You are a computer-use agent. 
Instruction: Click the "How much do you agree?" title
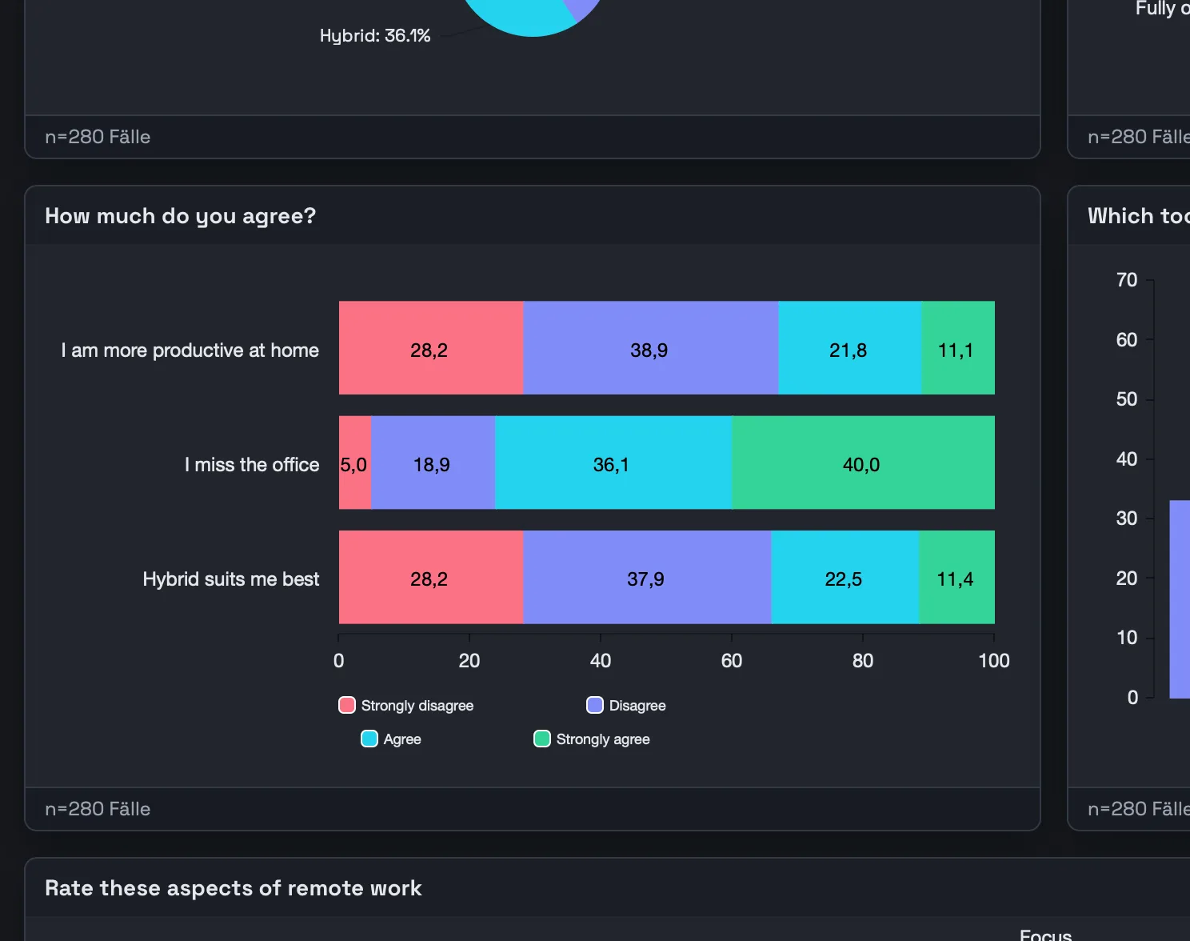181,216
